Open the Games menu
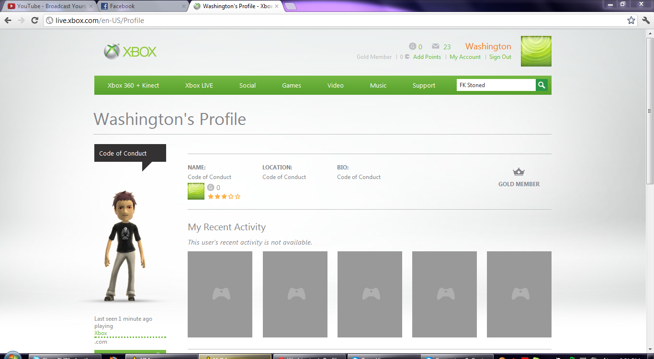The image size is (654, 359). tap(292, 85)
